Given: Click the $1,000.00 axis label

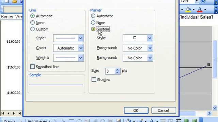Looking at the screenshot, I should point(14,93).
